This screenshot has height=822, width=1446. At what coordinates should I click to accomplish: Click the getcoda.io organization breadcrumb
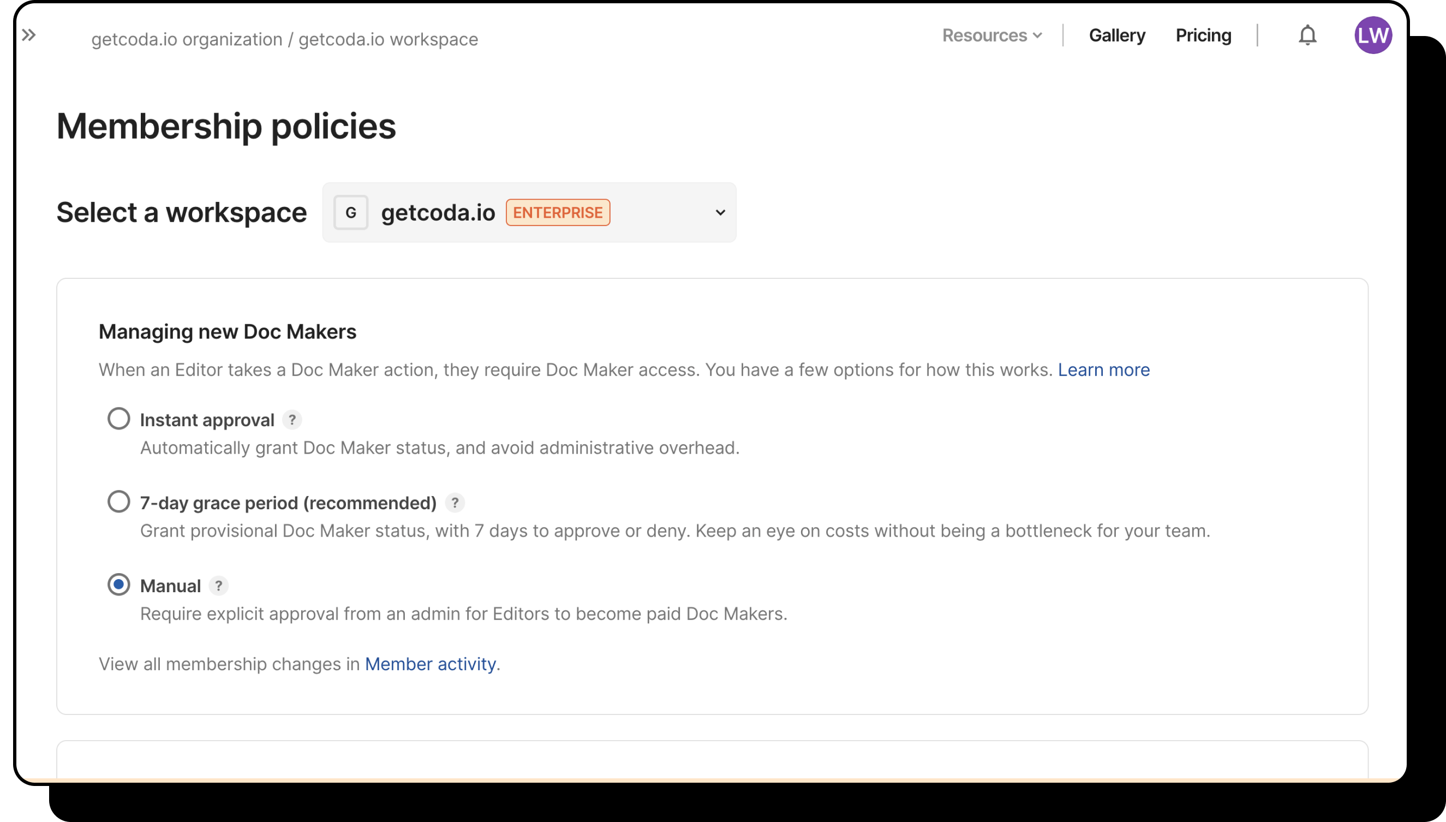(x=187, y=39)
